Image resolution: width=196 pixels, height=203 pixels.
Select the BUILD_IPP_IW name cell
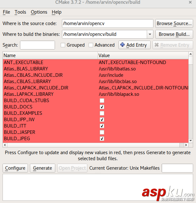[50, 120]
